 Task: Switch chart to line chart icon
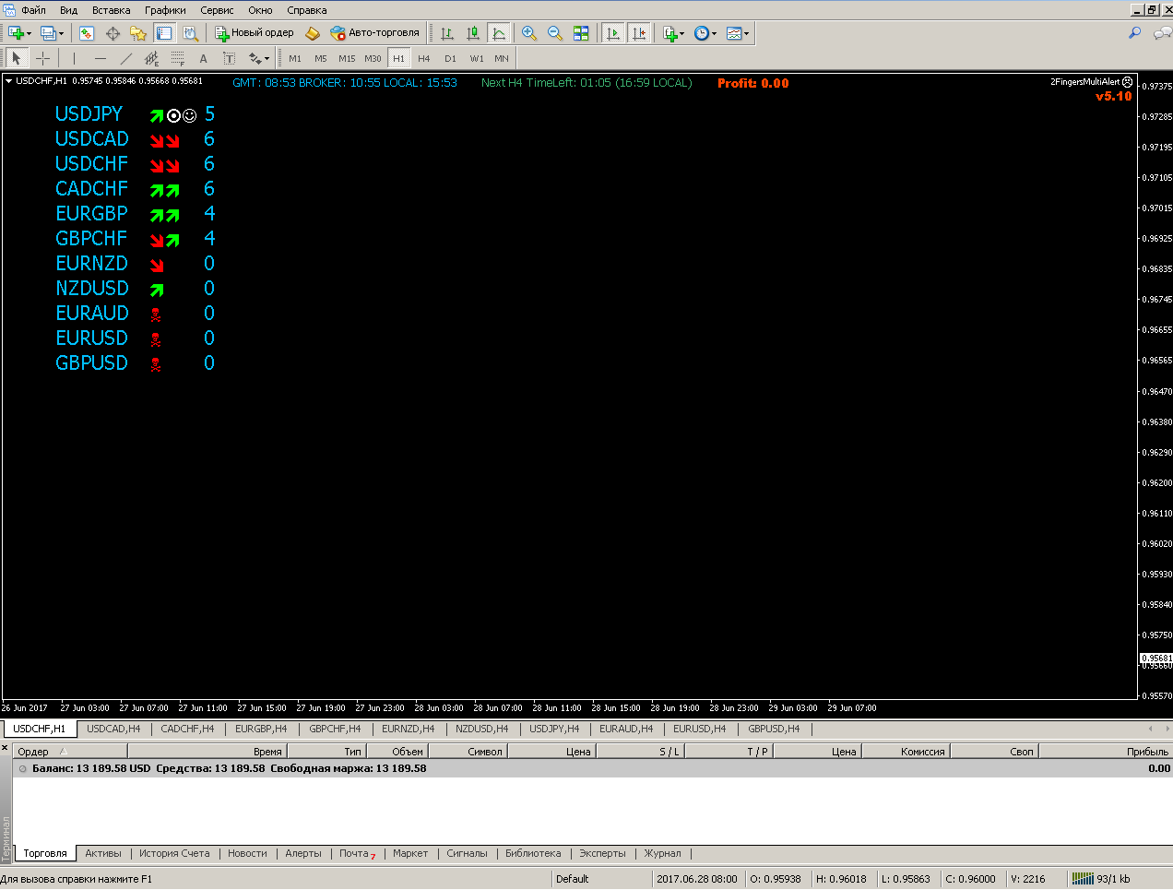pyautogui.click(x=499, y=33)
